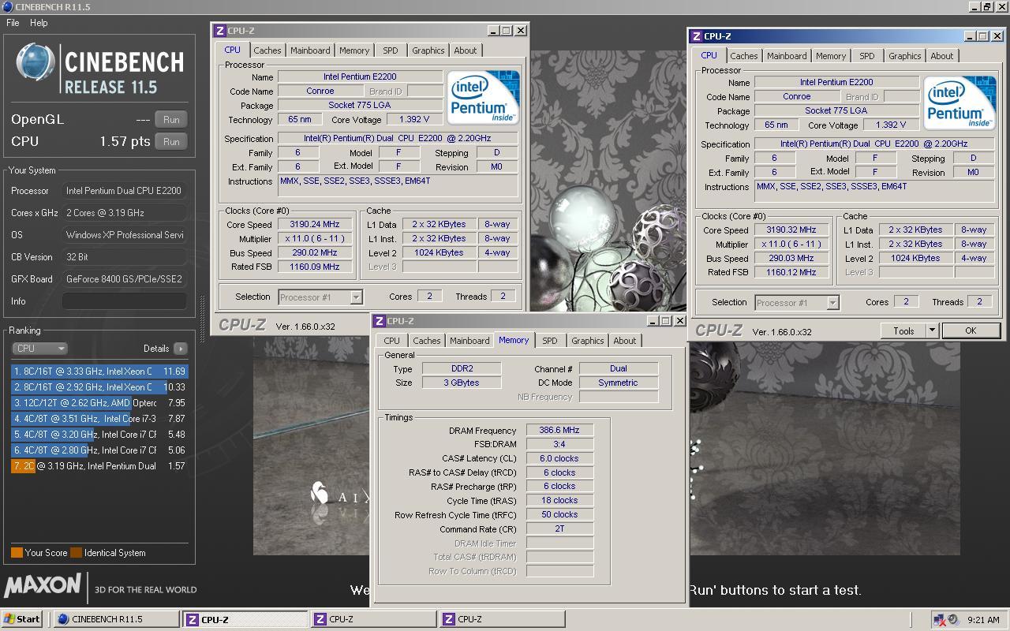The height and width of the screenshot is (631, 1010).
Task: Click Intel Pentium logo in left CPU-Z window
Action: pyautogui.click(x=483, y=97)
